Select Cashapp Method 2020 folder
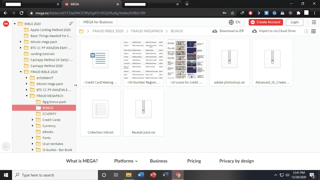Screen dimensions: 320x180 [44, 66]
